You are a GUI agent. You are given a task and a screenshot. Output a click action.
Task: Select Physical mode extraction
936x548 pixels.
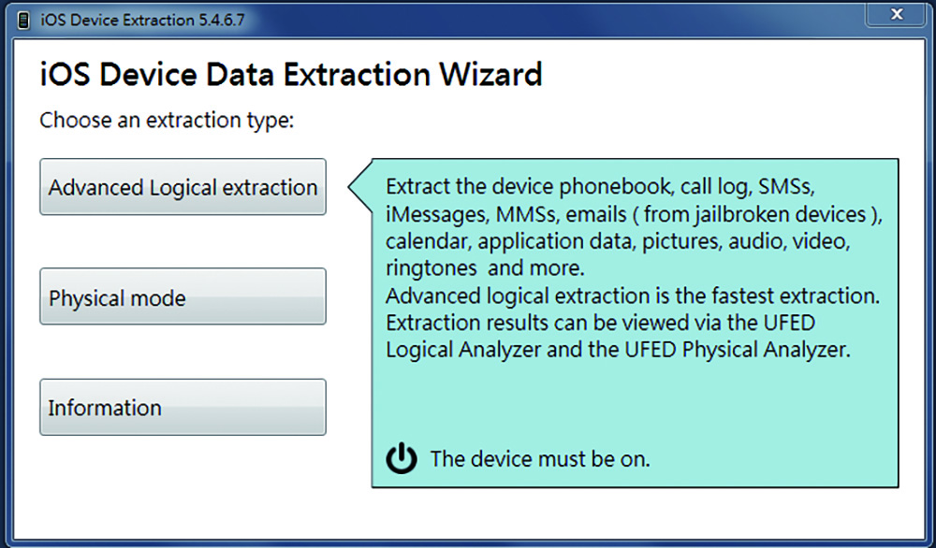[183, 296]
